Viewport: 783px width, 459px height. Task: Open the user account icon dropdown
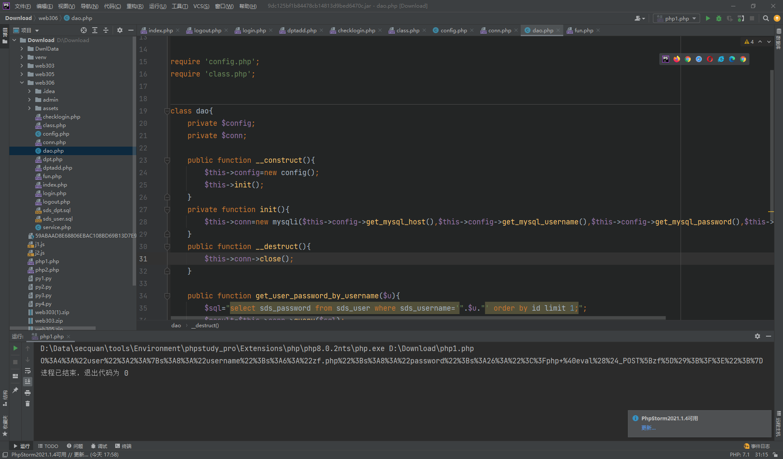[x=640, y=18]
